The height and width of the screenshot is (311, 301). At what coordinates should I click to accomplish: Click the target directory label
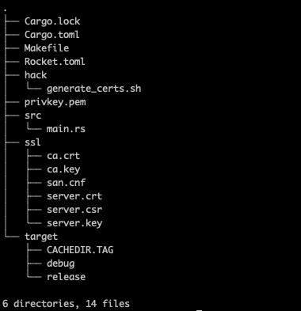[41, 237]
